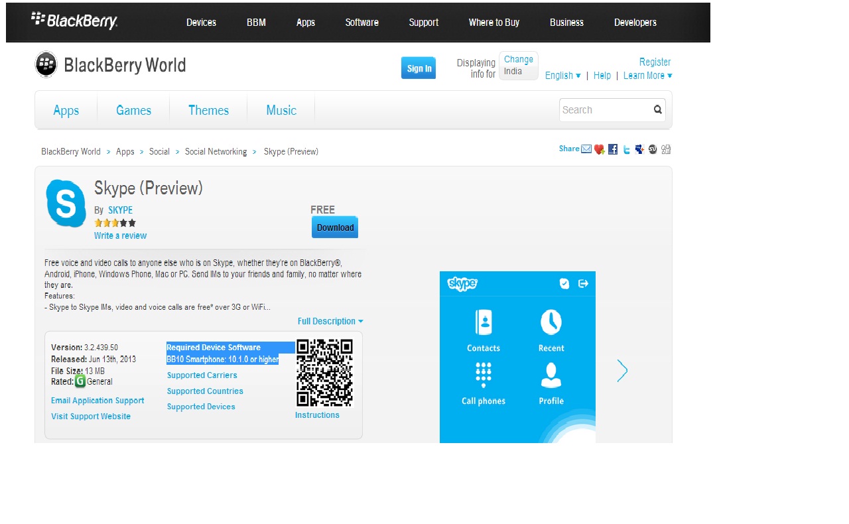This screenshot has height=524, width=849.
Task: Click the BlackBerry logo in the top bar
Action: [x=74, y=21]
